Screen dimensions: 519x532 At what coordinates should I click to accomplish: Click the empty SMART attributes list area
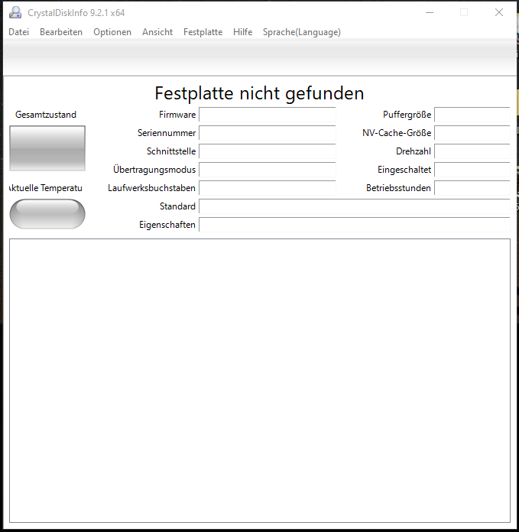pos(260,381)
